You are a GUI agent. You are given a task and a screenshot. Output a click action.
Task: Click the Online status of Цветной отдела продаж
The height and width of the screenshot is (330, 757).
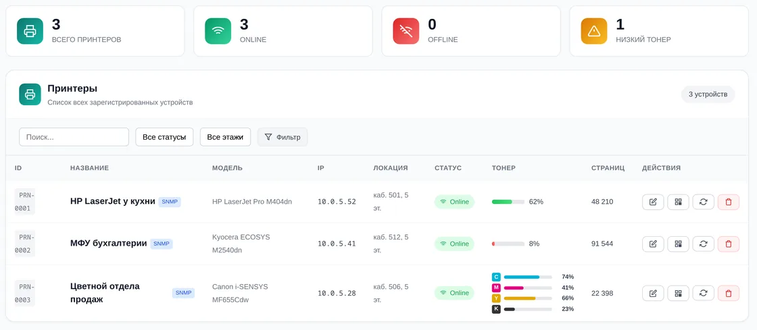pyautogui.click(x=454, y=293)
